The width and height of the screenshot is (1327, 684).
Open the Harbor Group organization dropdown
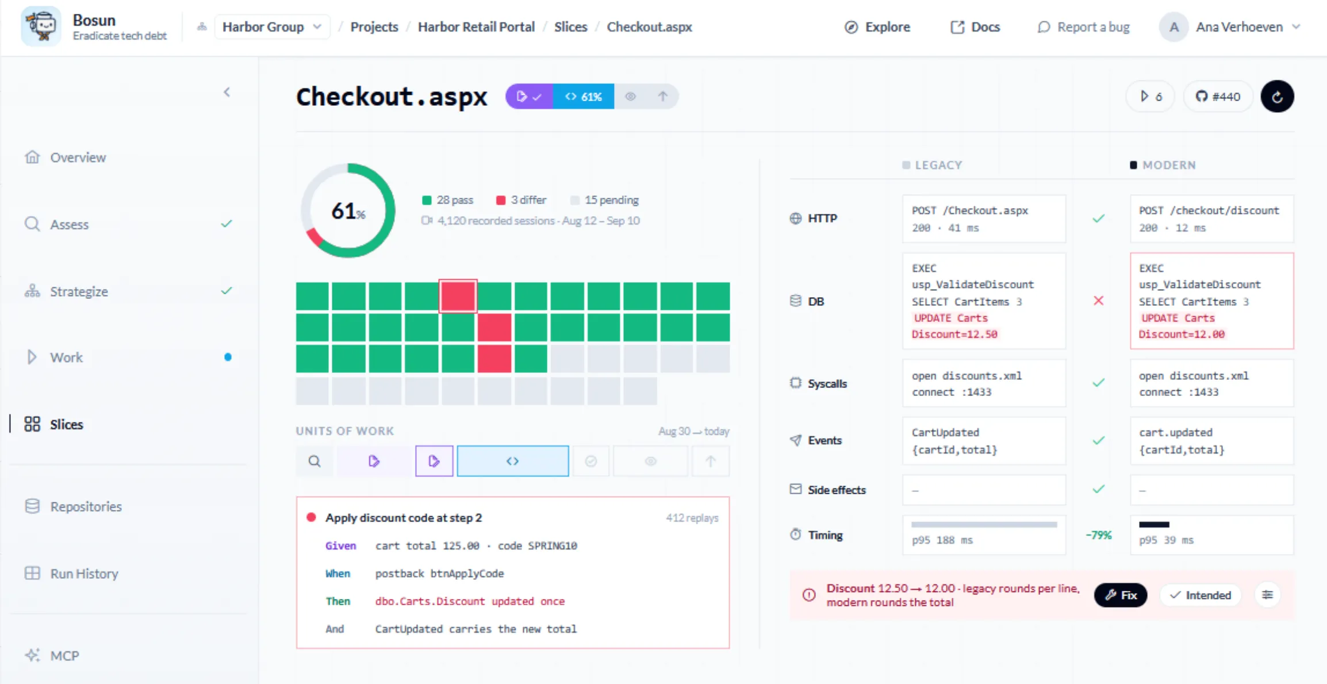pyautogui.click(x=272, y=27)
